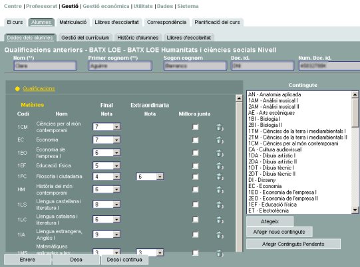
Task: Click Afegir Continguts Pendents button
Action: point(293,244)
